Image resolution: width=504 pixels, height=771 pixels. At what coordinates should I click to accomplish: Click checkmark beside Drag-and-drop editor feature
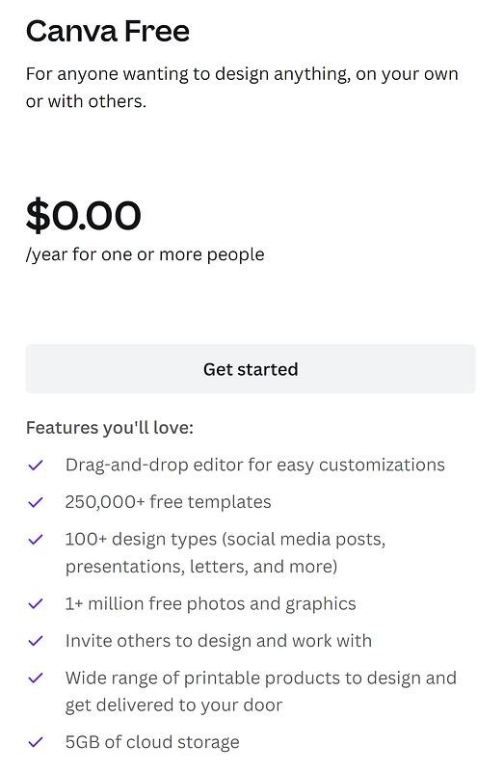point(36,465)
